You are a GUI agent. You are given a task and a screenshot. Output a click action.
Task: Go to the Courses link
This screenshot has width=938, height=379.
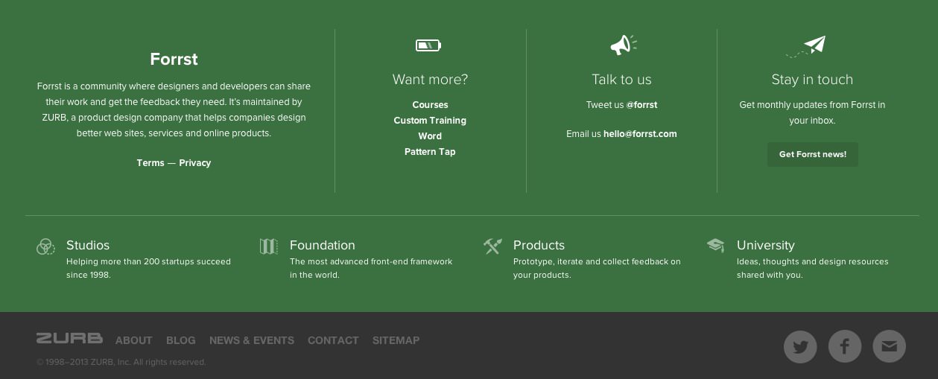point(430,105)
